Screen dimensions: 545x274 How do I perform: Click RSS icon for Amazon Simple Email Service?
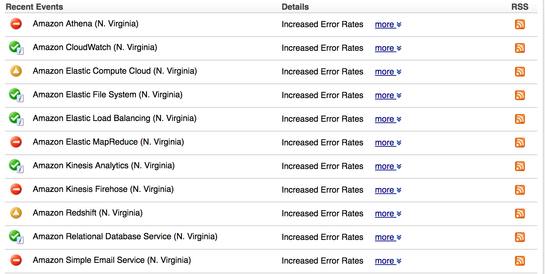pos(520,261)
